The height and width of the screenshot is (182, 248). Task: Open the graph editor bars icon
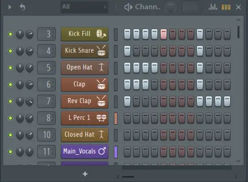(x=213, y=7)
